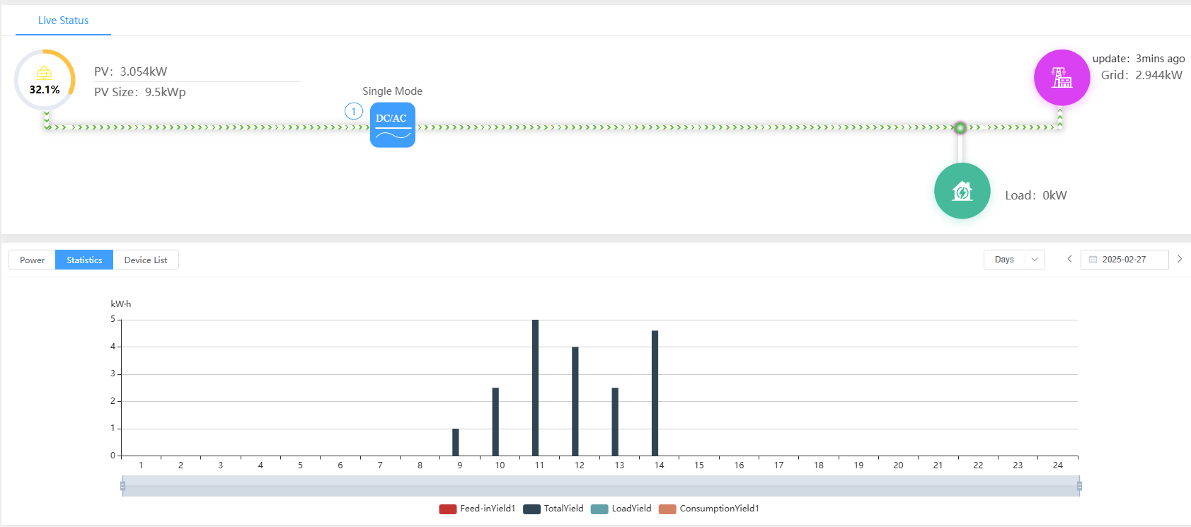
Task: Click the calendar icon in date field
Action: click(x=1093, y=260)
